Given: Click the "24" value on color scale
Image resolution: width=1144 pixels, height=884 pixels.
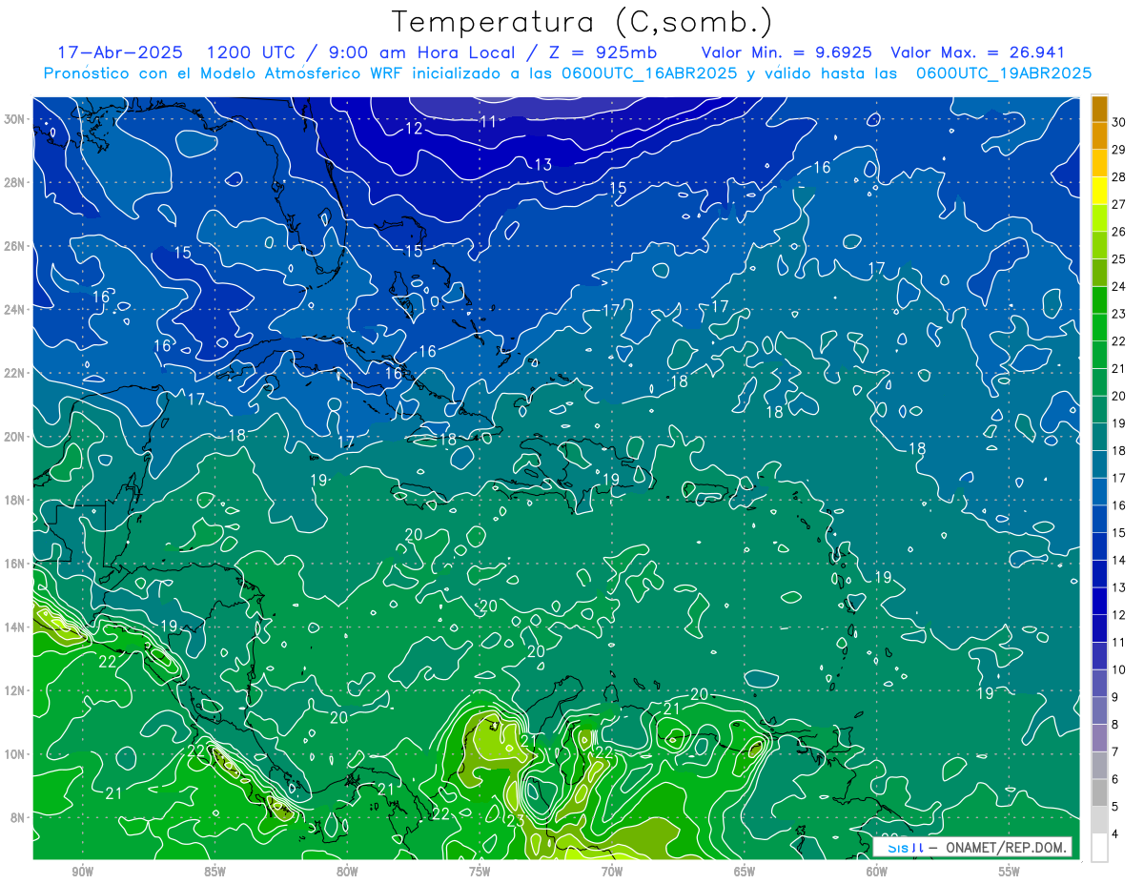Looking at the screenshot, I should (x=1118, y=286).
